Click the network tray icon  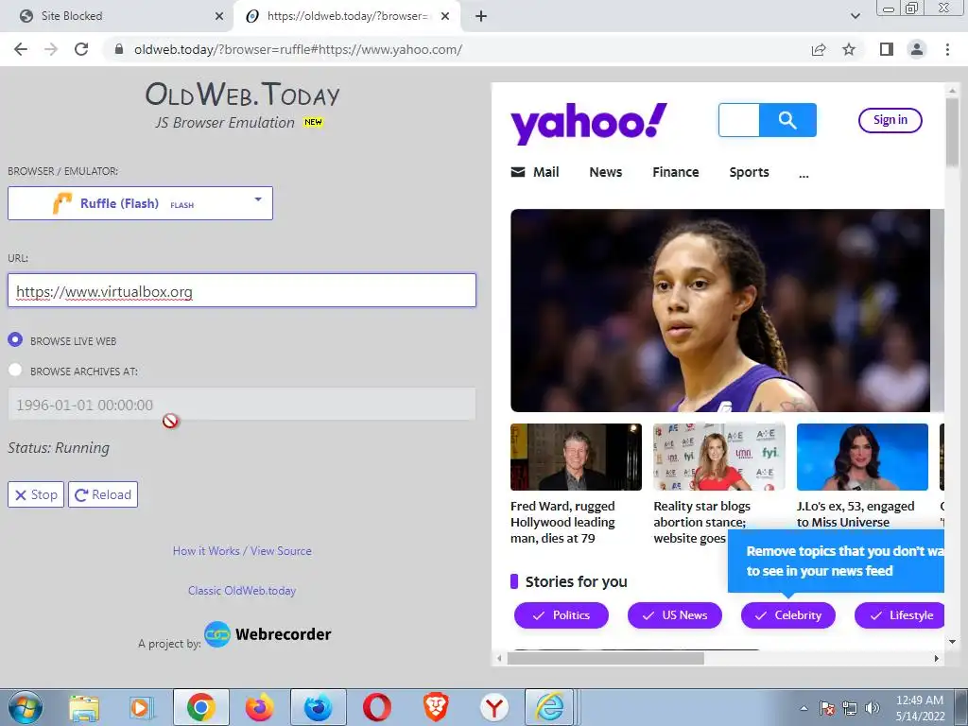(x=850, y=708)
